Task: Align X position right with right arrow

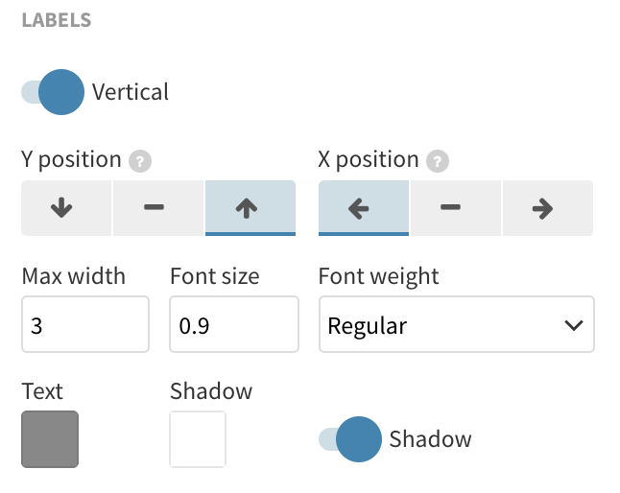Action: point(548,208)
